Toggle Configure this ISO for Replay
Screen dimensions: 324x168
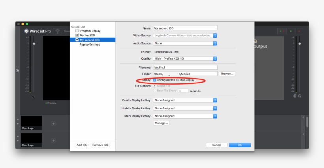[x=154, y=80]
